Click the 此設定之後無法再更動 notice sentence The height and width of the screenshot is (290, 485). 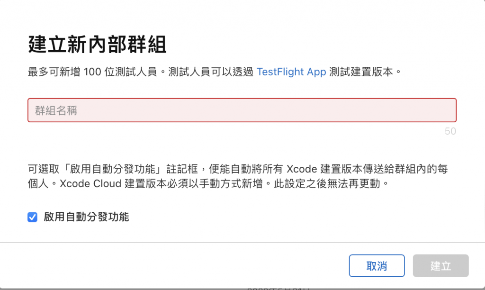327,183
